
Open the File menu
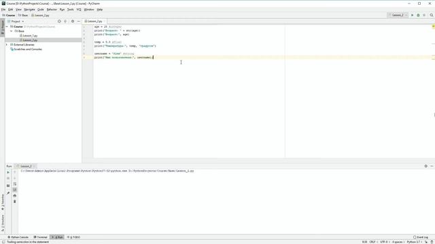pos(3,9)
